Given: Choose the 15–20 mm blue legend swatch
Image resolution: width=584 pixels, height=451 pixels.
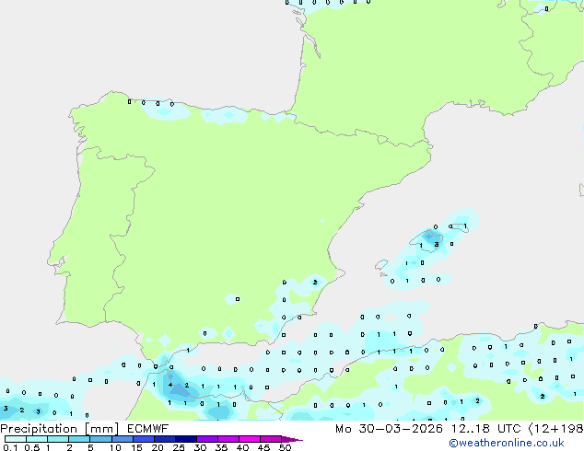Looking at the screenshot, I should pyautogui.click(x=144, y=439).
